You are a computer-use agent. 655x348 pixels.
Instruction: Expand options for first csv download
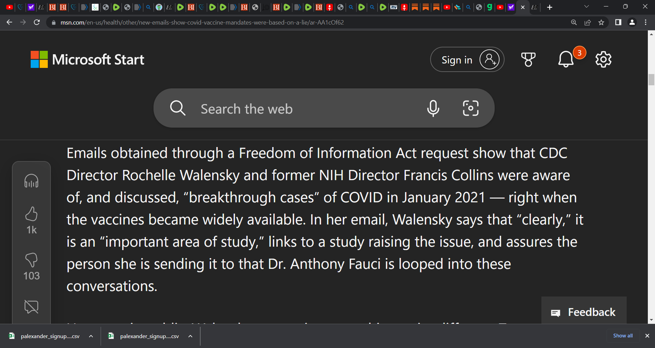pyautogui.click(x=91, y=336)
